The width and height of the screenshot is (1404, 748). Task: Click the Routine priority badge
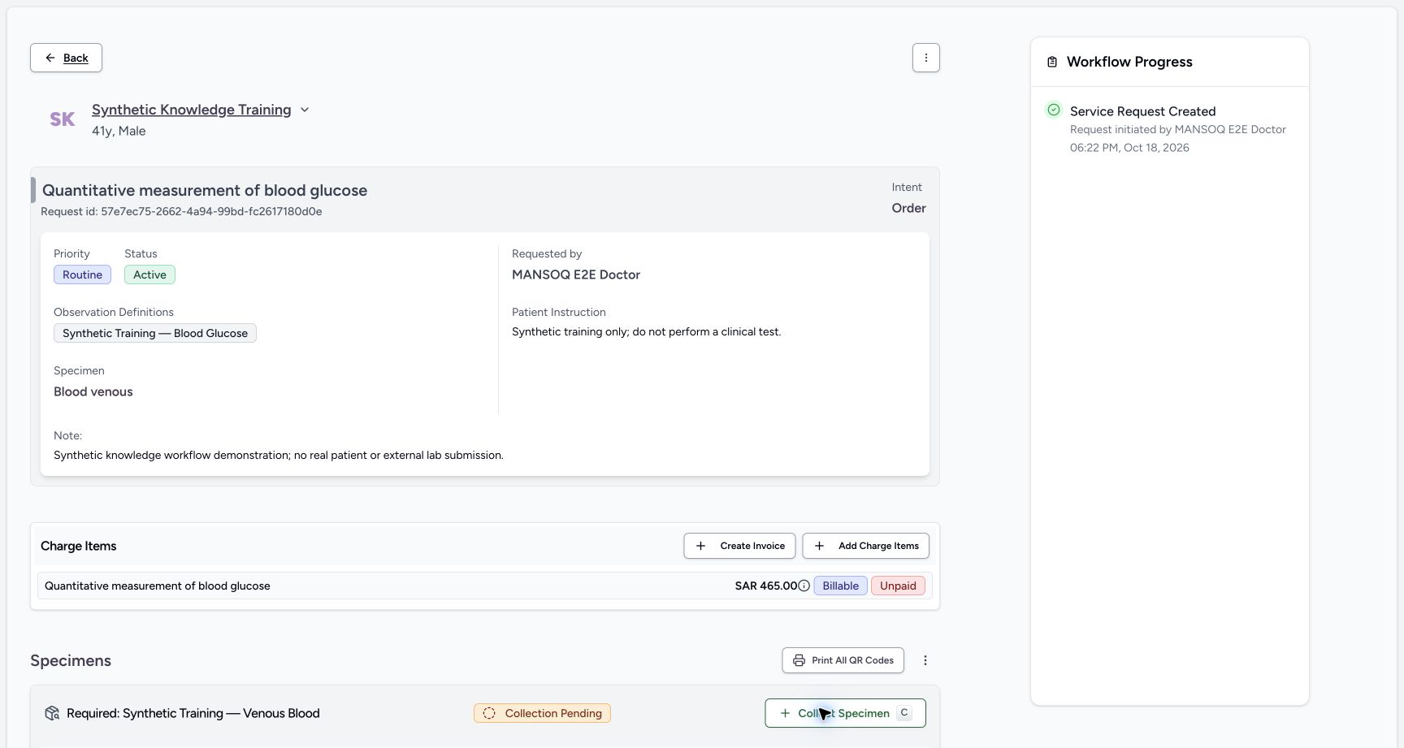(82, 275)
